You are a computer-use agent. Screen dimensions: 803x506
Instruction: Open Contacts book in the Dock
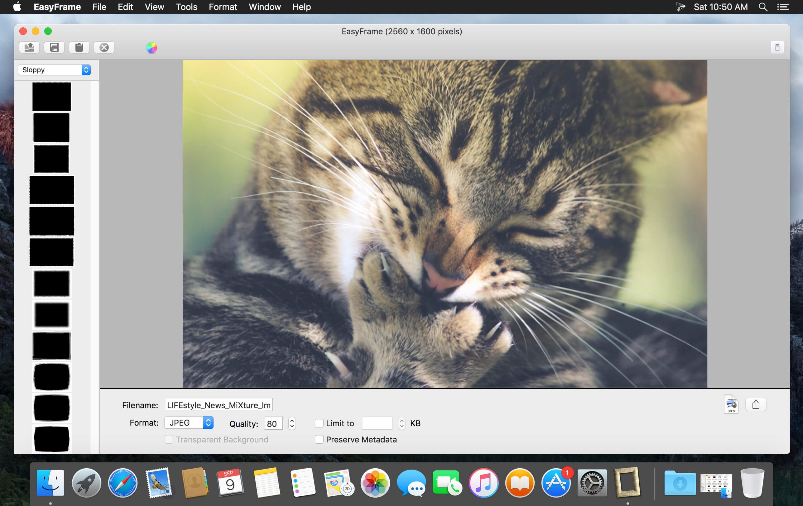point(195,482)
